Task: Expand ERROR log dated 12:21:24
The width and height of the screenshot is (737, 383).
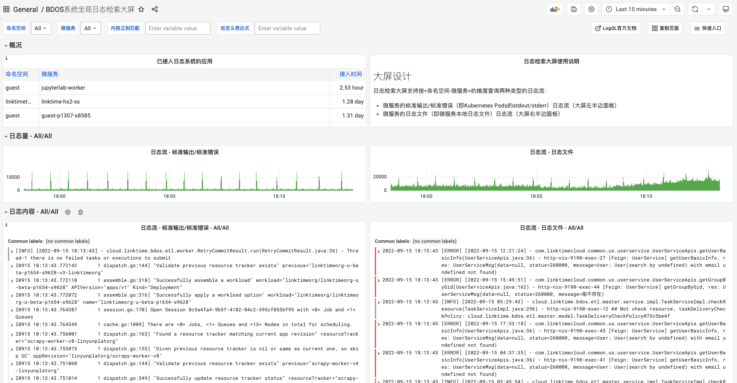Action: (x=379, y=251)
